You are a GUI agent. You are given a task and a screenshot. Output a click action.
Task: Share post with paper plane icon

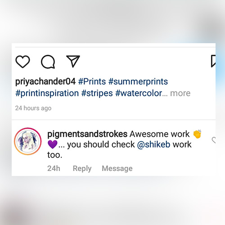tap(73, 61)
